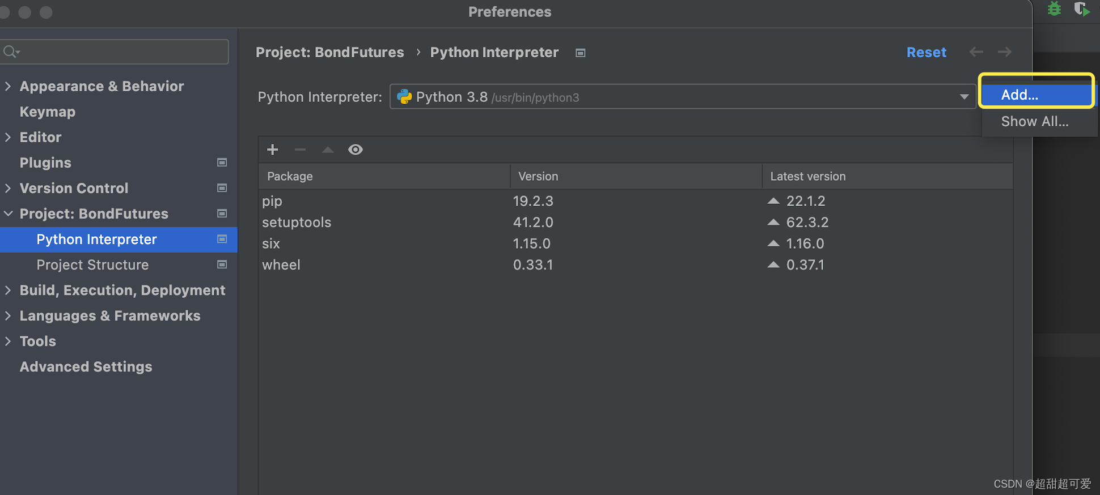The image size is (1100, 495).
Task: Select the setuptools package row
Action: click(x=636, y=222)
